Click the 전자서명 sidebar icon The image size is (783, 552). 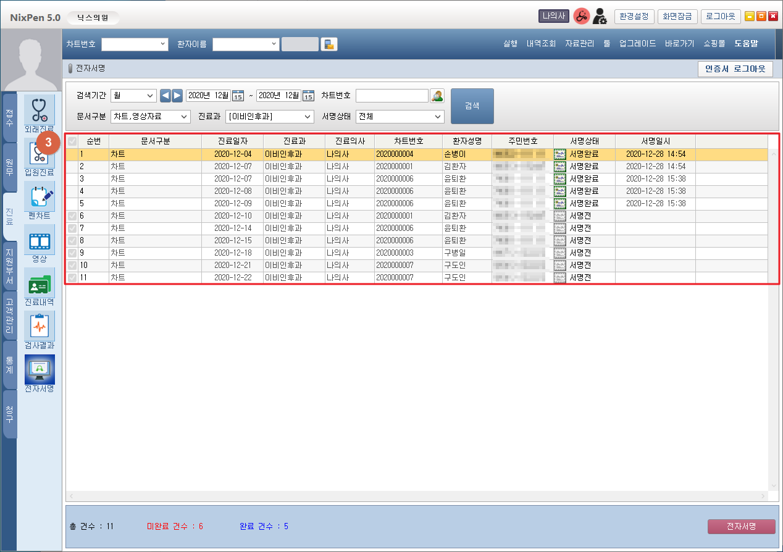point(39,370)
